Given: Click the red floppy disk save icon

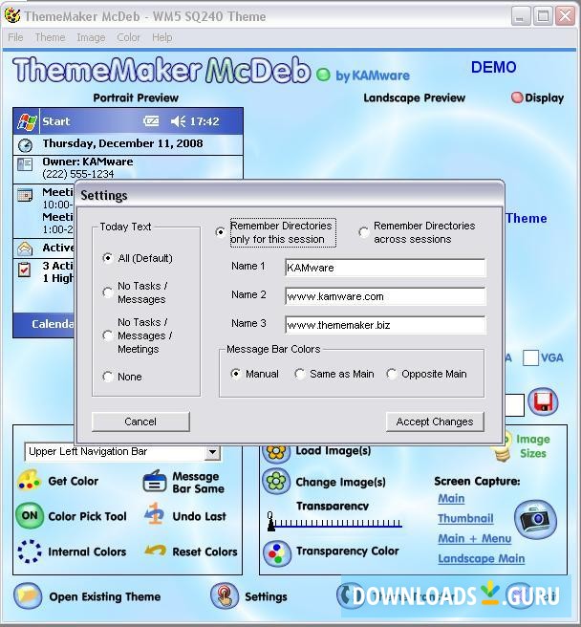Looking at the screenshot, I should (x=543, y=401).
